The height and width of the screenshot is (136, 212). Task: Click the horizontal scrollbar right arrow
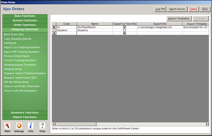pyautogui.click(x=207, y=124)
